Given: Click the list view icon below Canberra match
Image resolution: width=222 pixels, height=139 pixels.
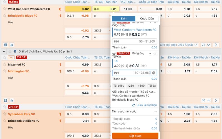Looking at the screenshot, I should point(5,45).
